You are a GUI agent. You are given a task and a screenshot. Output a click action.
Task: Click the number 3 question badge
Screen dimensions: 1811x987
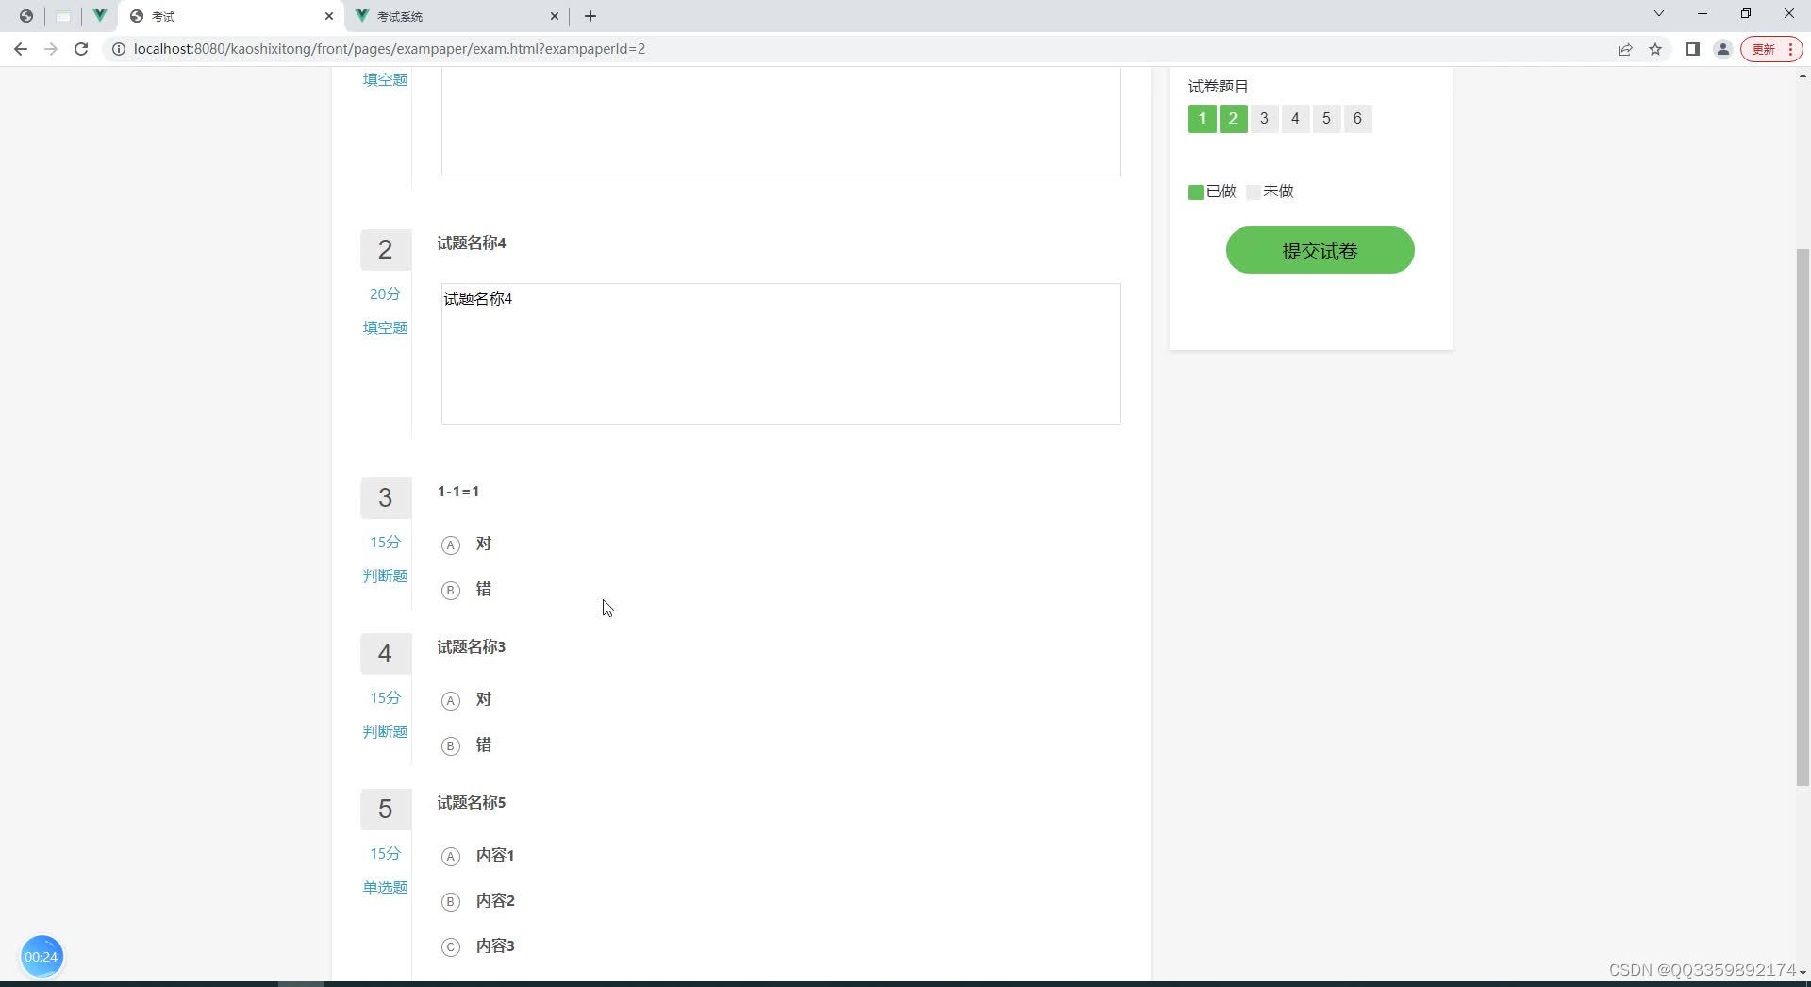386,498
